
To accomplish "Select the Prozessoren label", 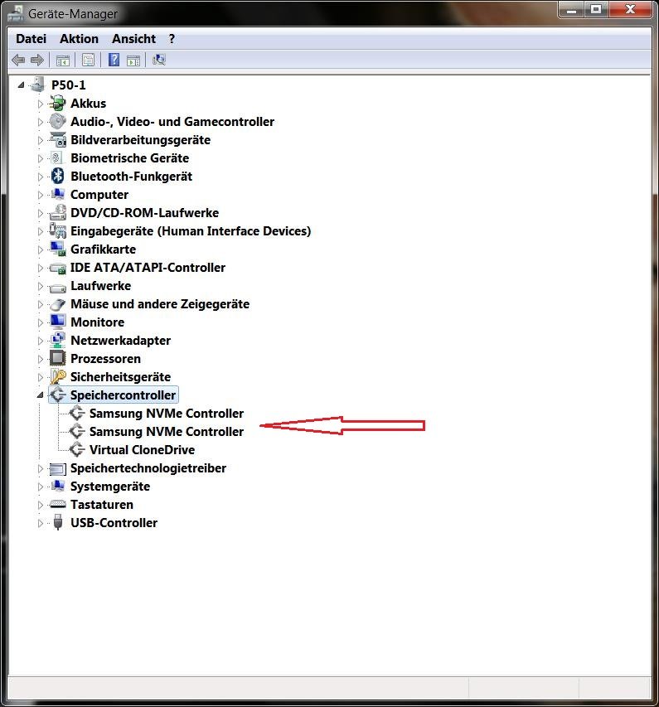I will click(105, 358).
